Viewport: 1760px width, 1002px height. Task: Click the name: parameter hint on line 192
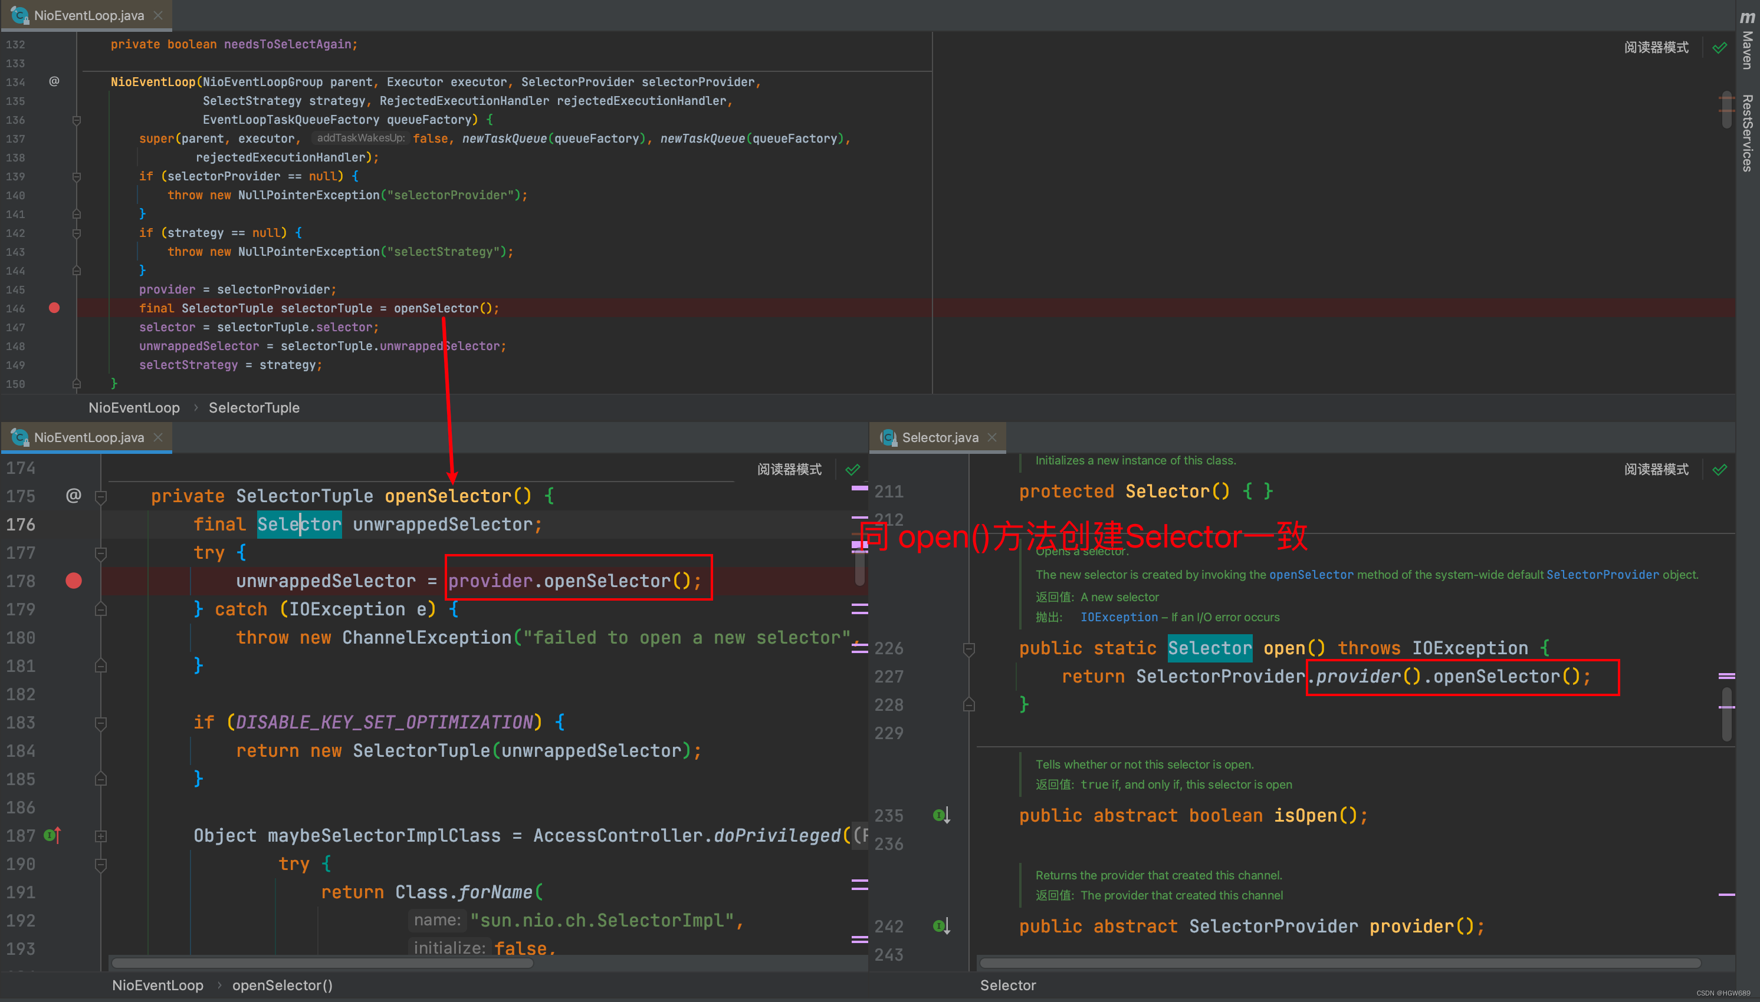(x=436, y=920)
